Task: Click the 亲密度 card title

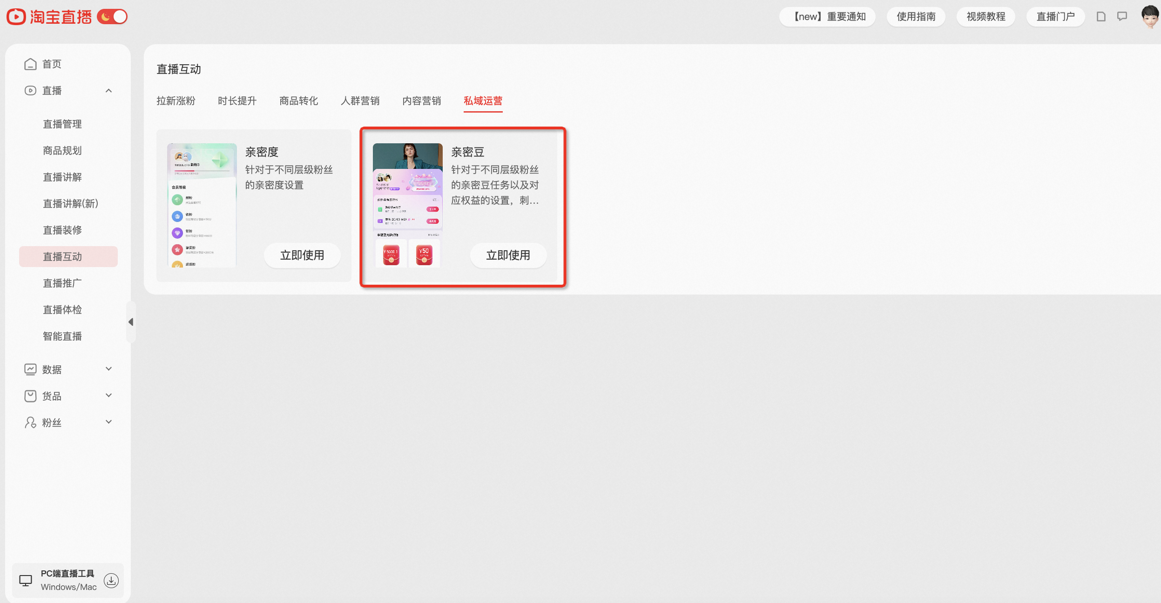Action: click(x=262, y=152)
